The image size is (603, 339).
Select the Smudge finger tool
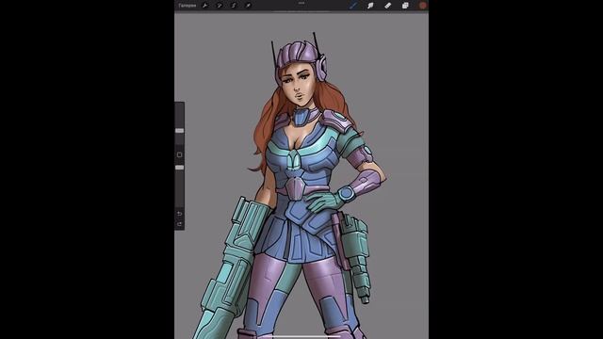(x=370, y=6)
